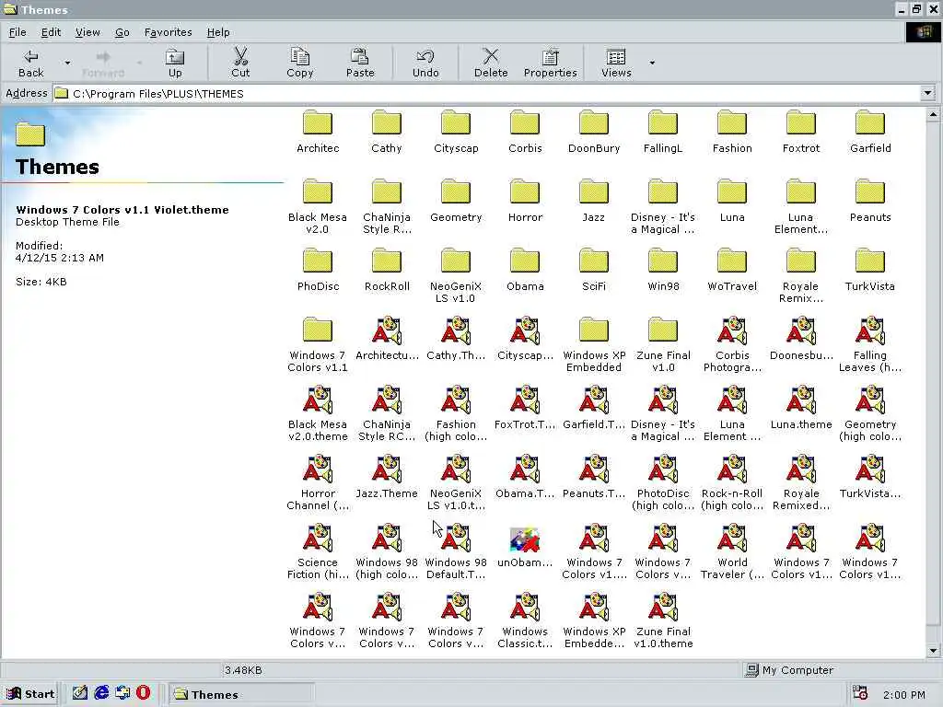Select the unObam... file icon
943x707 pixels.
(525, 547)
